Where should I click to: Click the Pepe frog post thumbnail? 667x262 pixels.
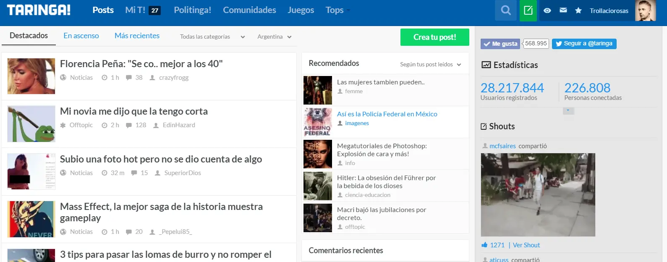(x=31, y=123)
